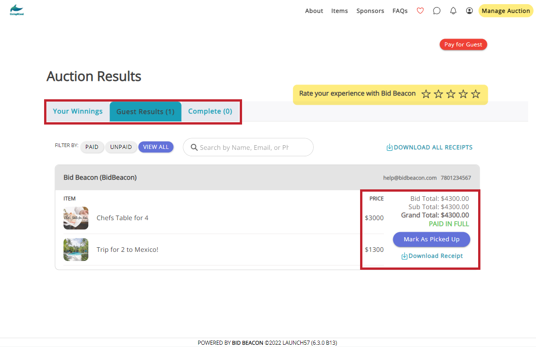This screenshot has height=347, width=536.
Task: Click the download icon next to Download Receipt
Action: coord(405,256)
